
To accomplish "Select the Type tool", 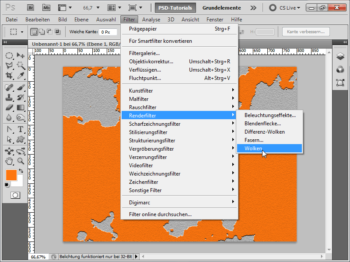I will [21, 129].
